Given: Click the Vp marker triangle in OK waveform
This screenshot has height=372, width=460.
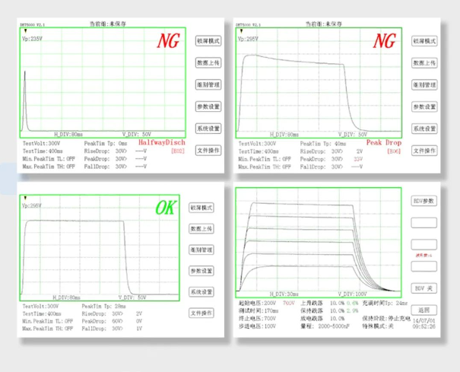Looking at the screenshot, I should point(26,199).
